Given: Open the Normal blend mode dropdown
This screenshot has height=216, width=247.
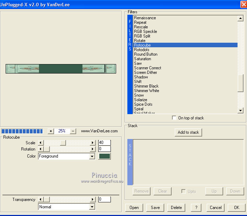Looking at the screenshot, I should pyautogui.click(x=92, y=207).
